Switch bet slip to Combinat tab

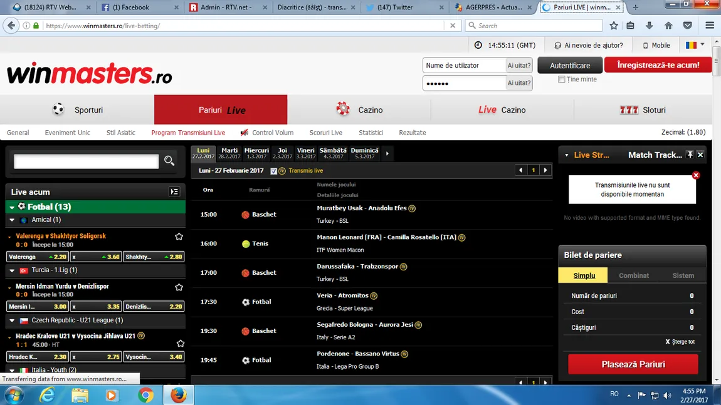pos(634,275)
